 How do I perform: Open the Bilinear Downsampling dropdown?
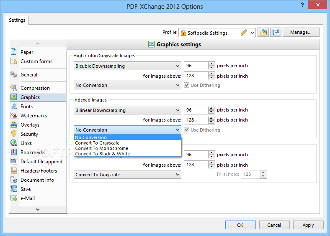127,110
